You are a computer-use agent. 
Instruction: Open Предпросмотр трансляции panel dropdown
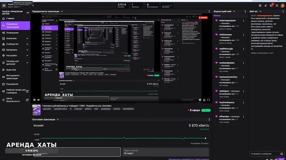[62, 12]
